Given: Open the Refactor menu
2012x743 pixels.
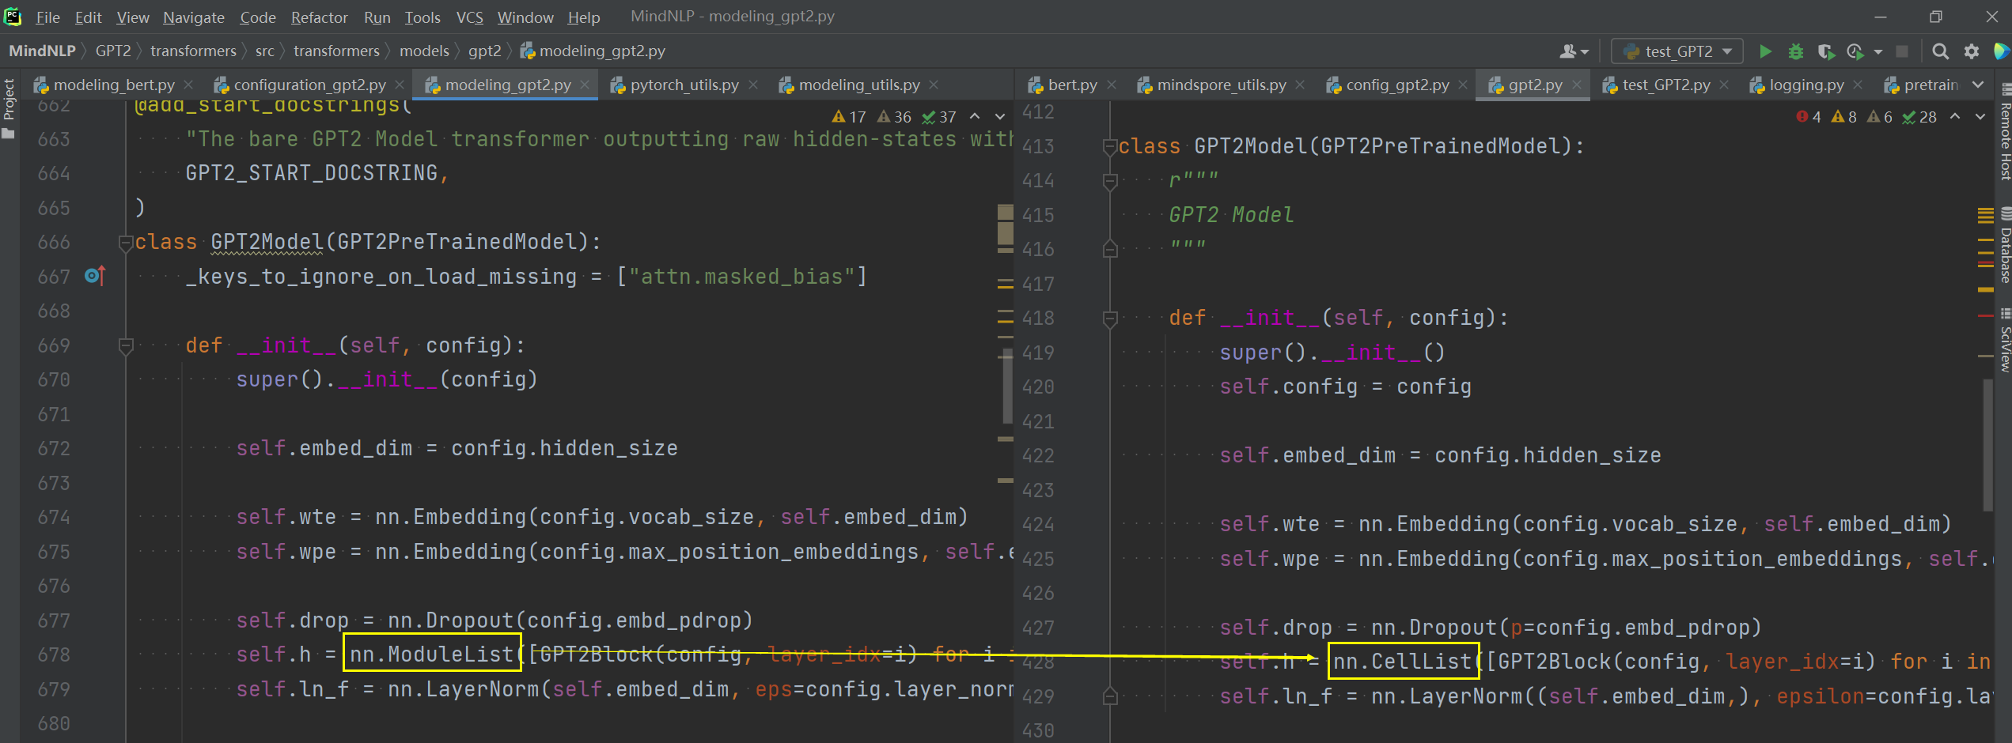Looking at the screenshot, I should tap(319, 17).
